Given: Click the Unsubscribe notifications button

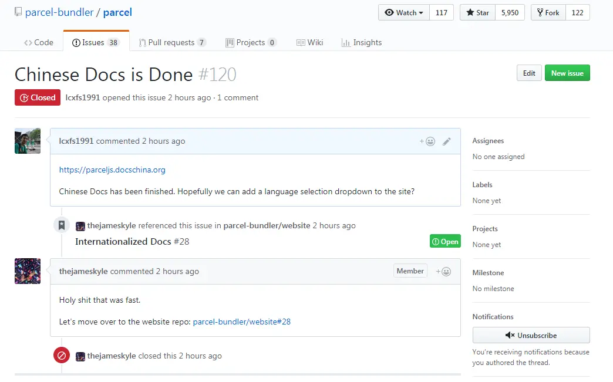Looking at the screenshot, I should 531,335.
